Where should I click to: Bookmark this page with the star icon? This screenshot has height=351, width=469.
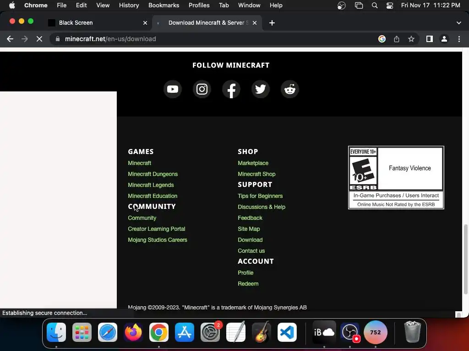click(x=411, y=39)
